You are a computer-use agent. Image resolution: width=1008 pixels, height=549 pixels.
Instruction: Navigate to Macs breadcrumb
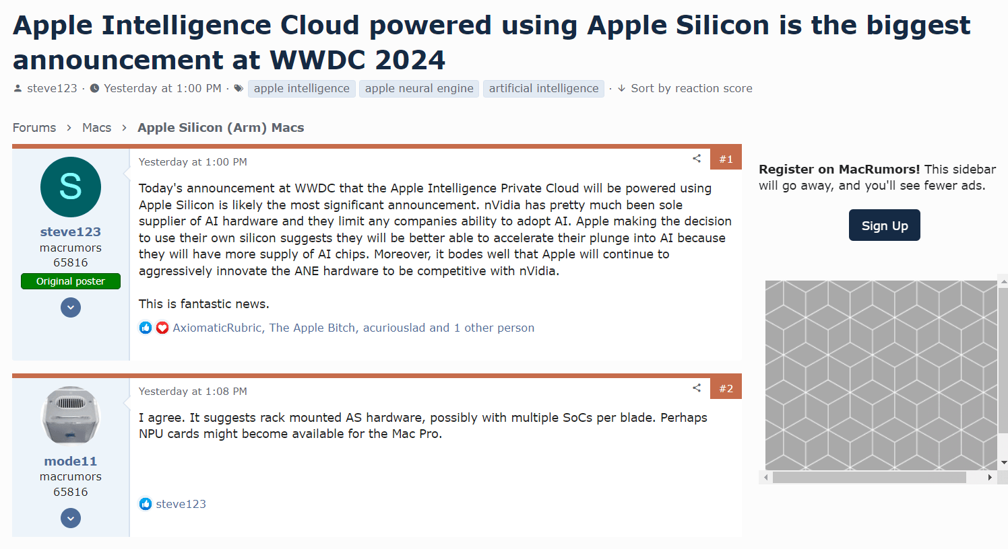[96, 128]
